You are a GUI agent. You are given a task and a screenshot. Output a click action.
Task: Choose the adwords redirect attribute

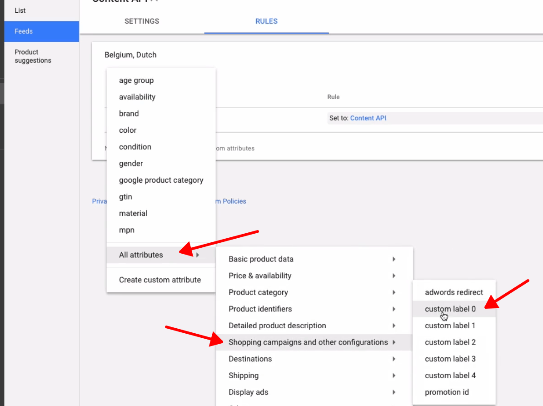(454, 292)
